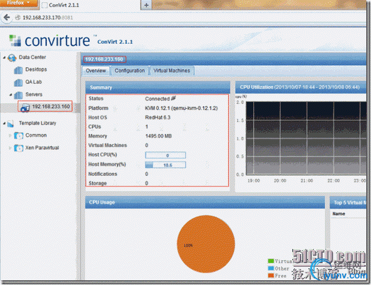Click the Common template group icon

point(18,135)
